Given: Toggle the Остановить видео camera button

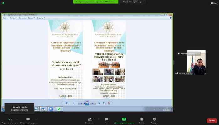Looking at the screenshot, I should pos(28,119).
